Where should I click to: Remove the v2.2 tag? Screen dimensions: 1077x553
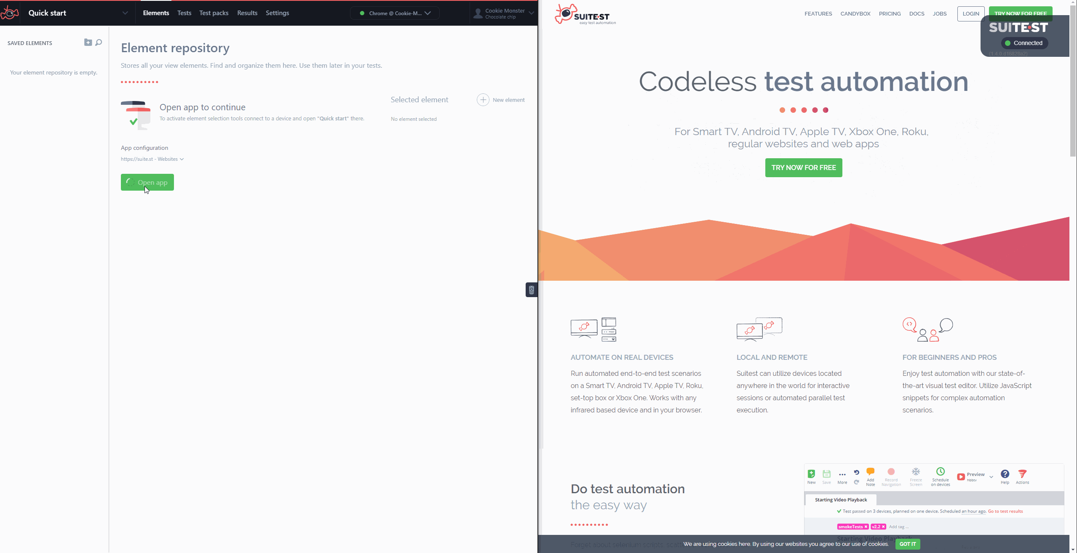[x=883, y=527]
